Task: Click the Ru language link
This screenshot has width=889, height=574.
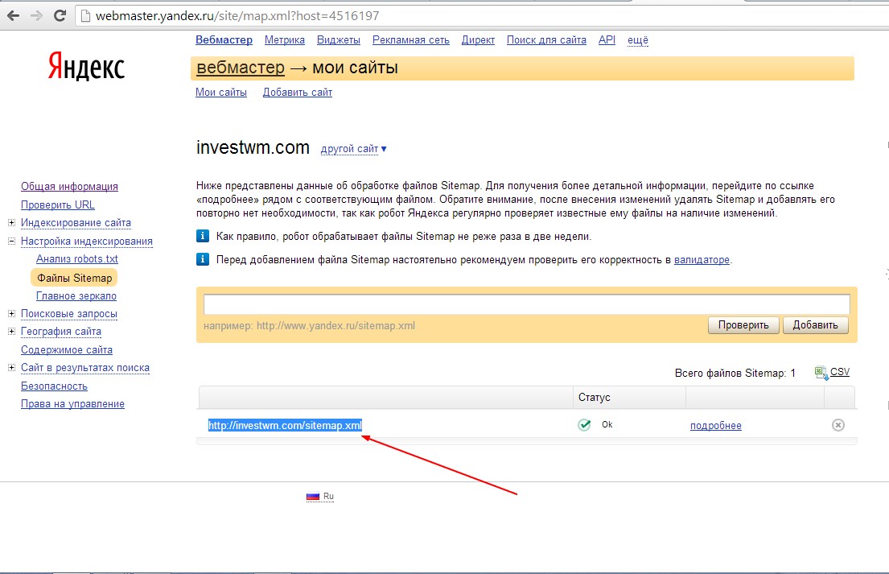Action: (328, 496)
